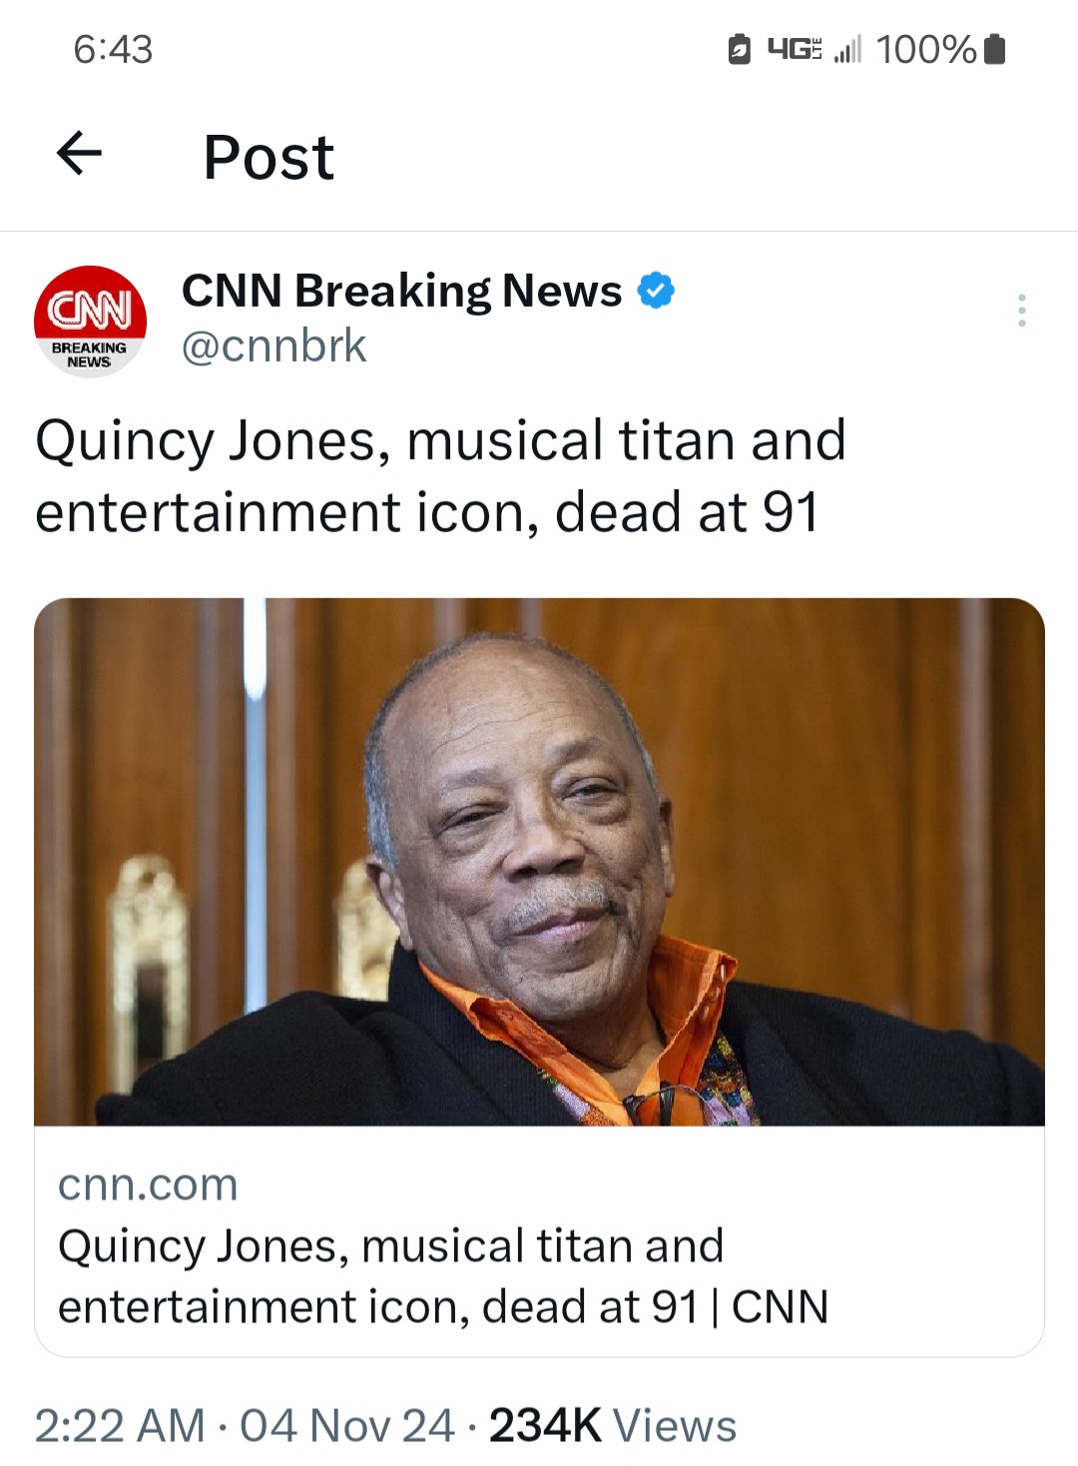
Task: View the 234K Views count
Action: pyautogui.click(x=612, y=1425)
